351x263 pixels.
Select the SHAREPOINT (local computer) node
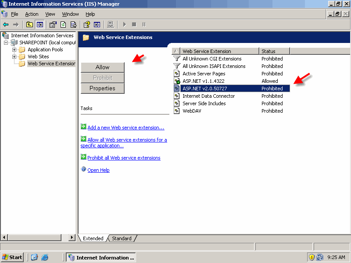tap(47, 43)
